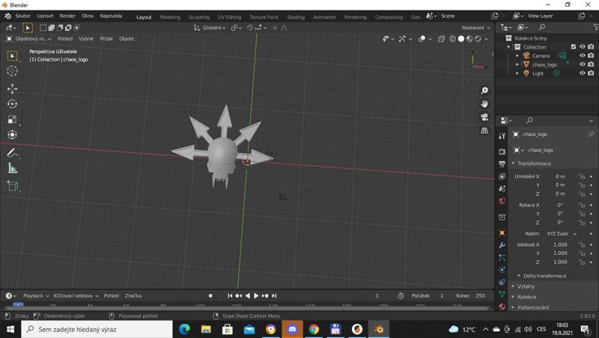Click the Rotace X value field
The height and width of the screenshot is (338, 599).
point(560,205)
